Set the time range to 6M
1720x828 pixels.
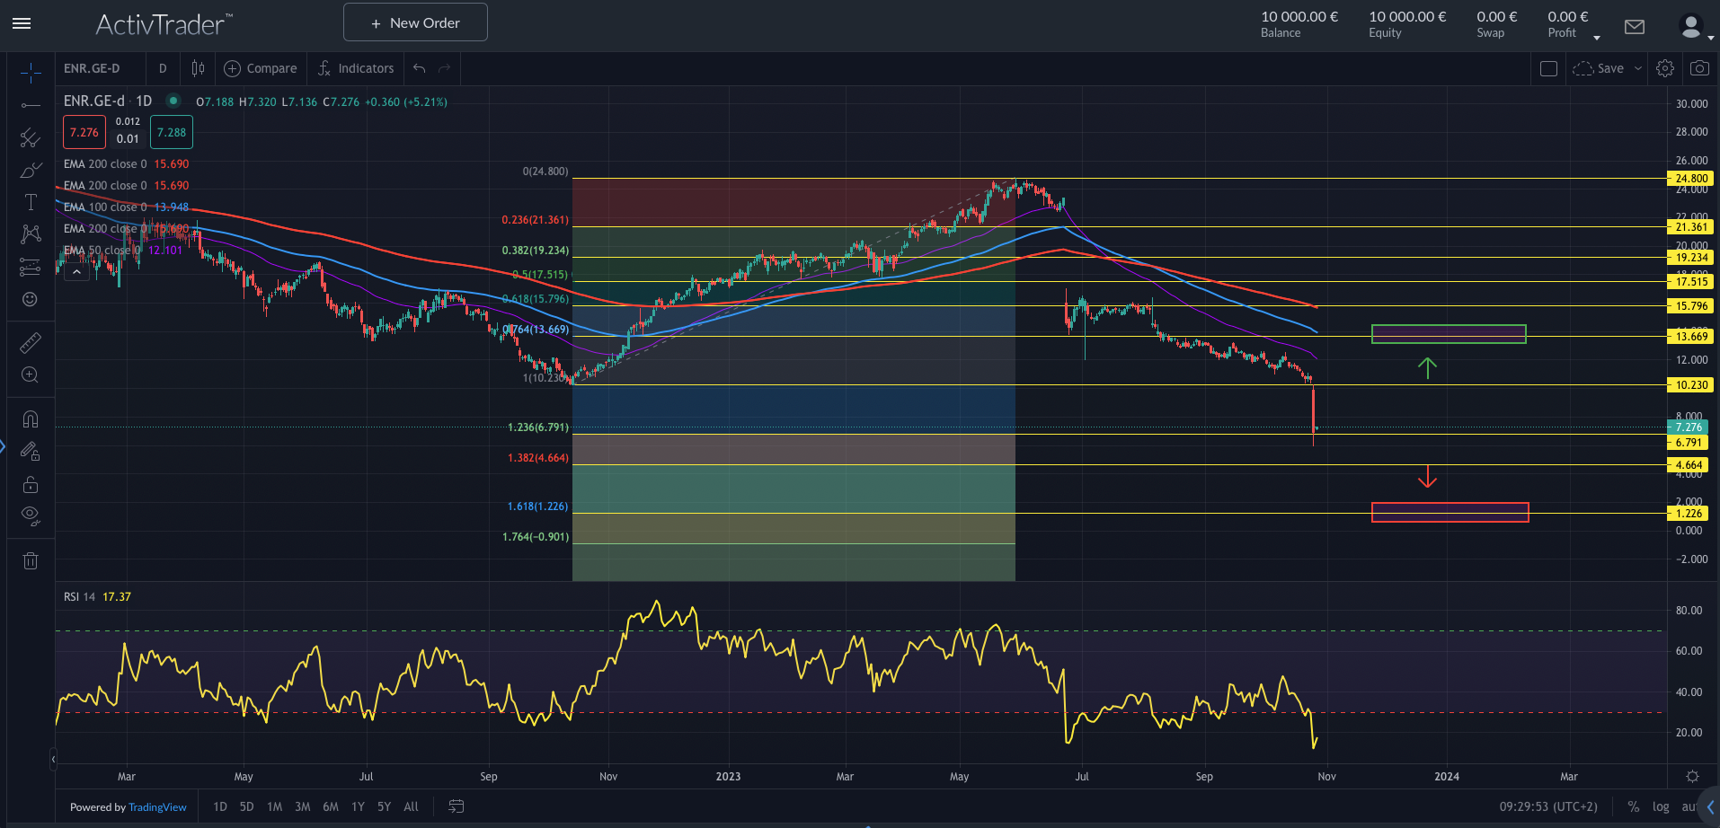click(331, 806)
